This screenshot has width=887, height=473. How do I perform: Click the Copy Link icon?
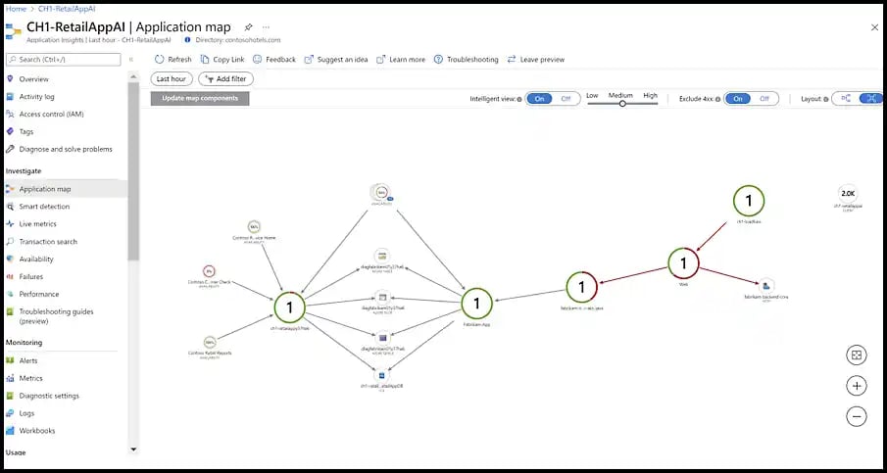click(205, 60)
